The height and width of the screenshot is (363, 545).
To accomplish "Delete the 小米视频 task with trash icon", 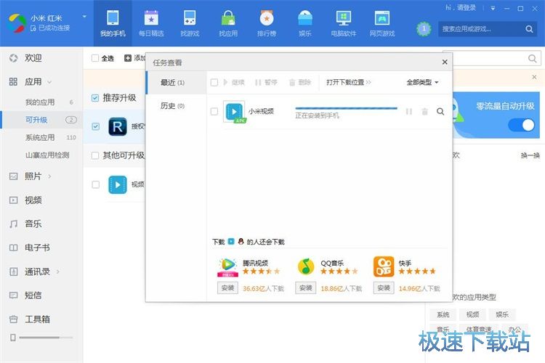I will (x=424, y=112).
